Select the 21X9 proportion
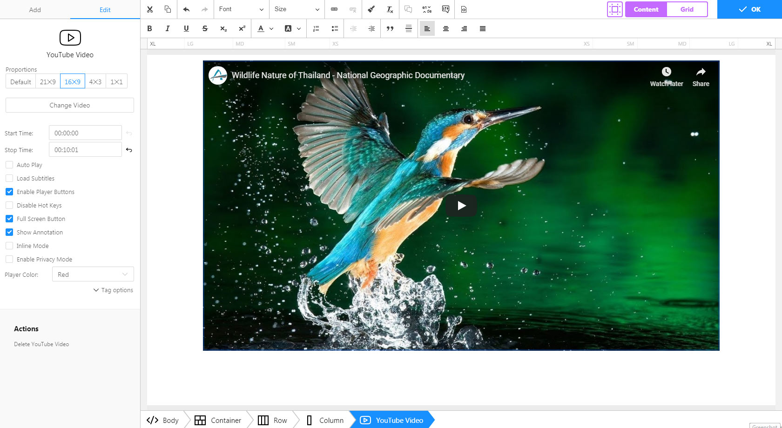The width and height of the screenshot is (782, 428). pyautogui.click(x=47, y=81)
